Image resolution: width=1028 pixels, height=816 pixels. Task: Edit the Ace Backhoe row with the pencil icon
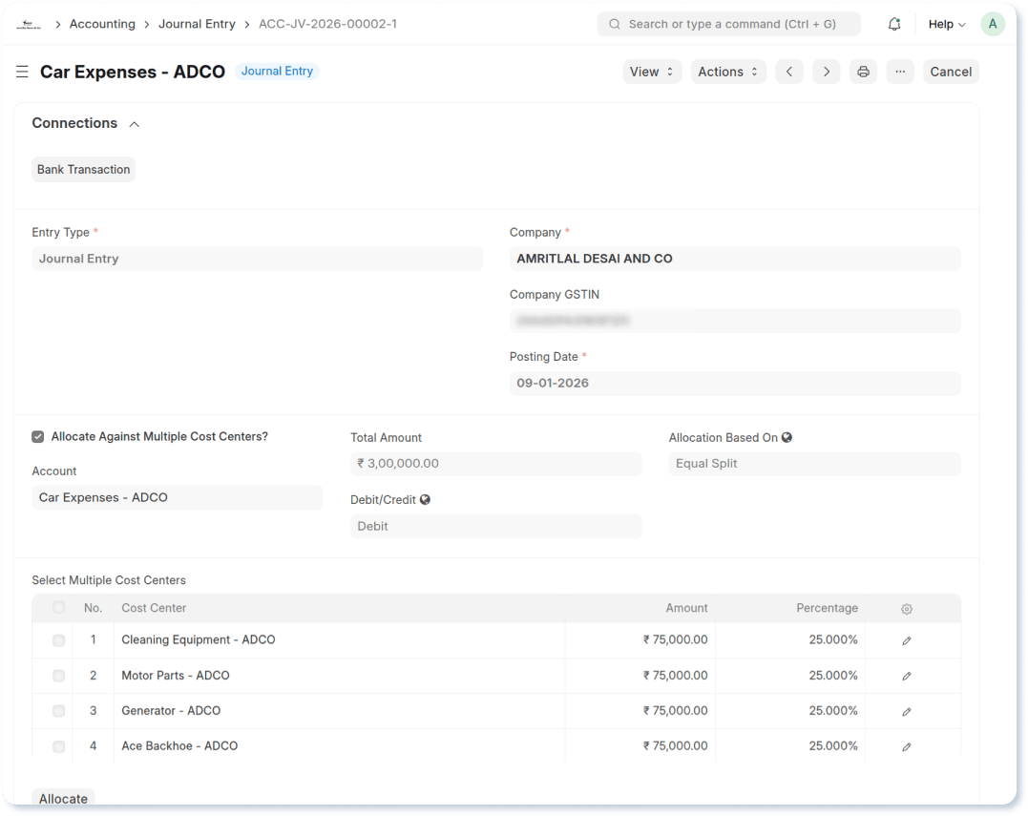pos(906,746)
